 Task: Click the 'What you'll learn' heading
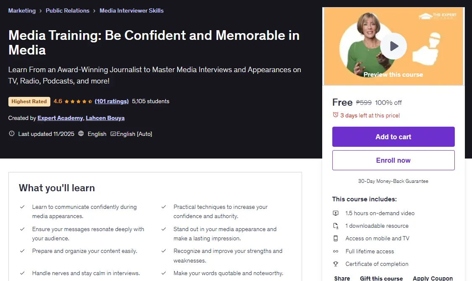click(57, 188)
